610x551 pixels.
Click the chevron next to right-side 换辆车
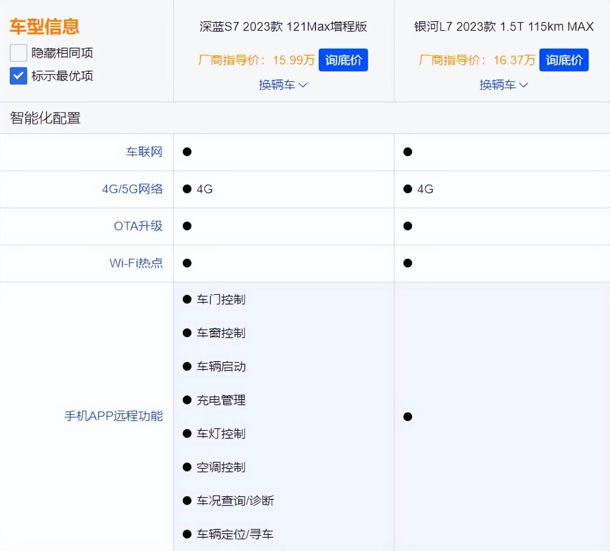coord(523,85)
